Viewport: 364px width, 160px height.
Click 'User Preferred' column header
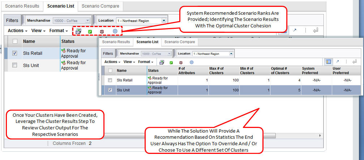click(347, 71)
